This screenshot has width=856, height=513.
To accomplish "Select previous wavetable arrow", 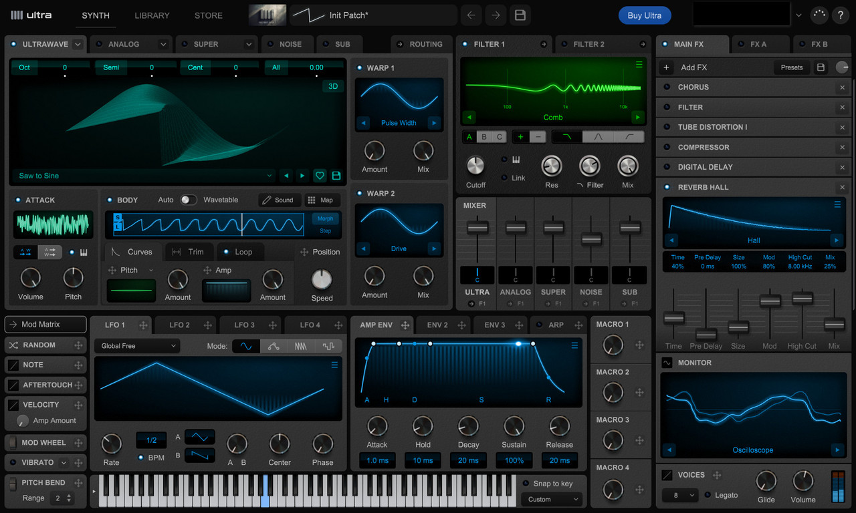I will [x=286, y=176].
